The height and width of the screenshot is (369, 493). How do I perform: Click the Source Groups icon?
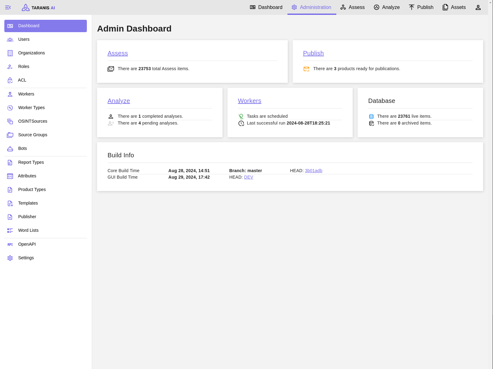point(10,135)
